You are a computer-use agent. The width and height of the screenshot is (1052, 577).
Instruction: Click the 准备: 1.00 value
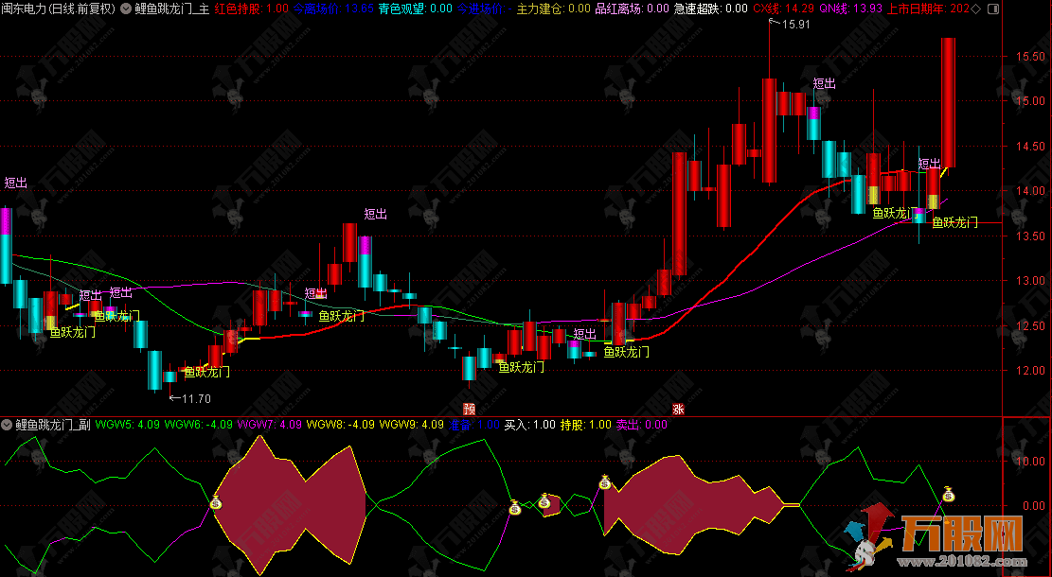(474, 424)
